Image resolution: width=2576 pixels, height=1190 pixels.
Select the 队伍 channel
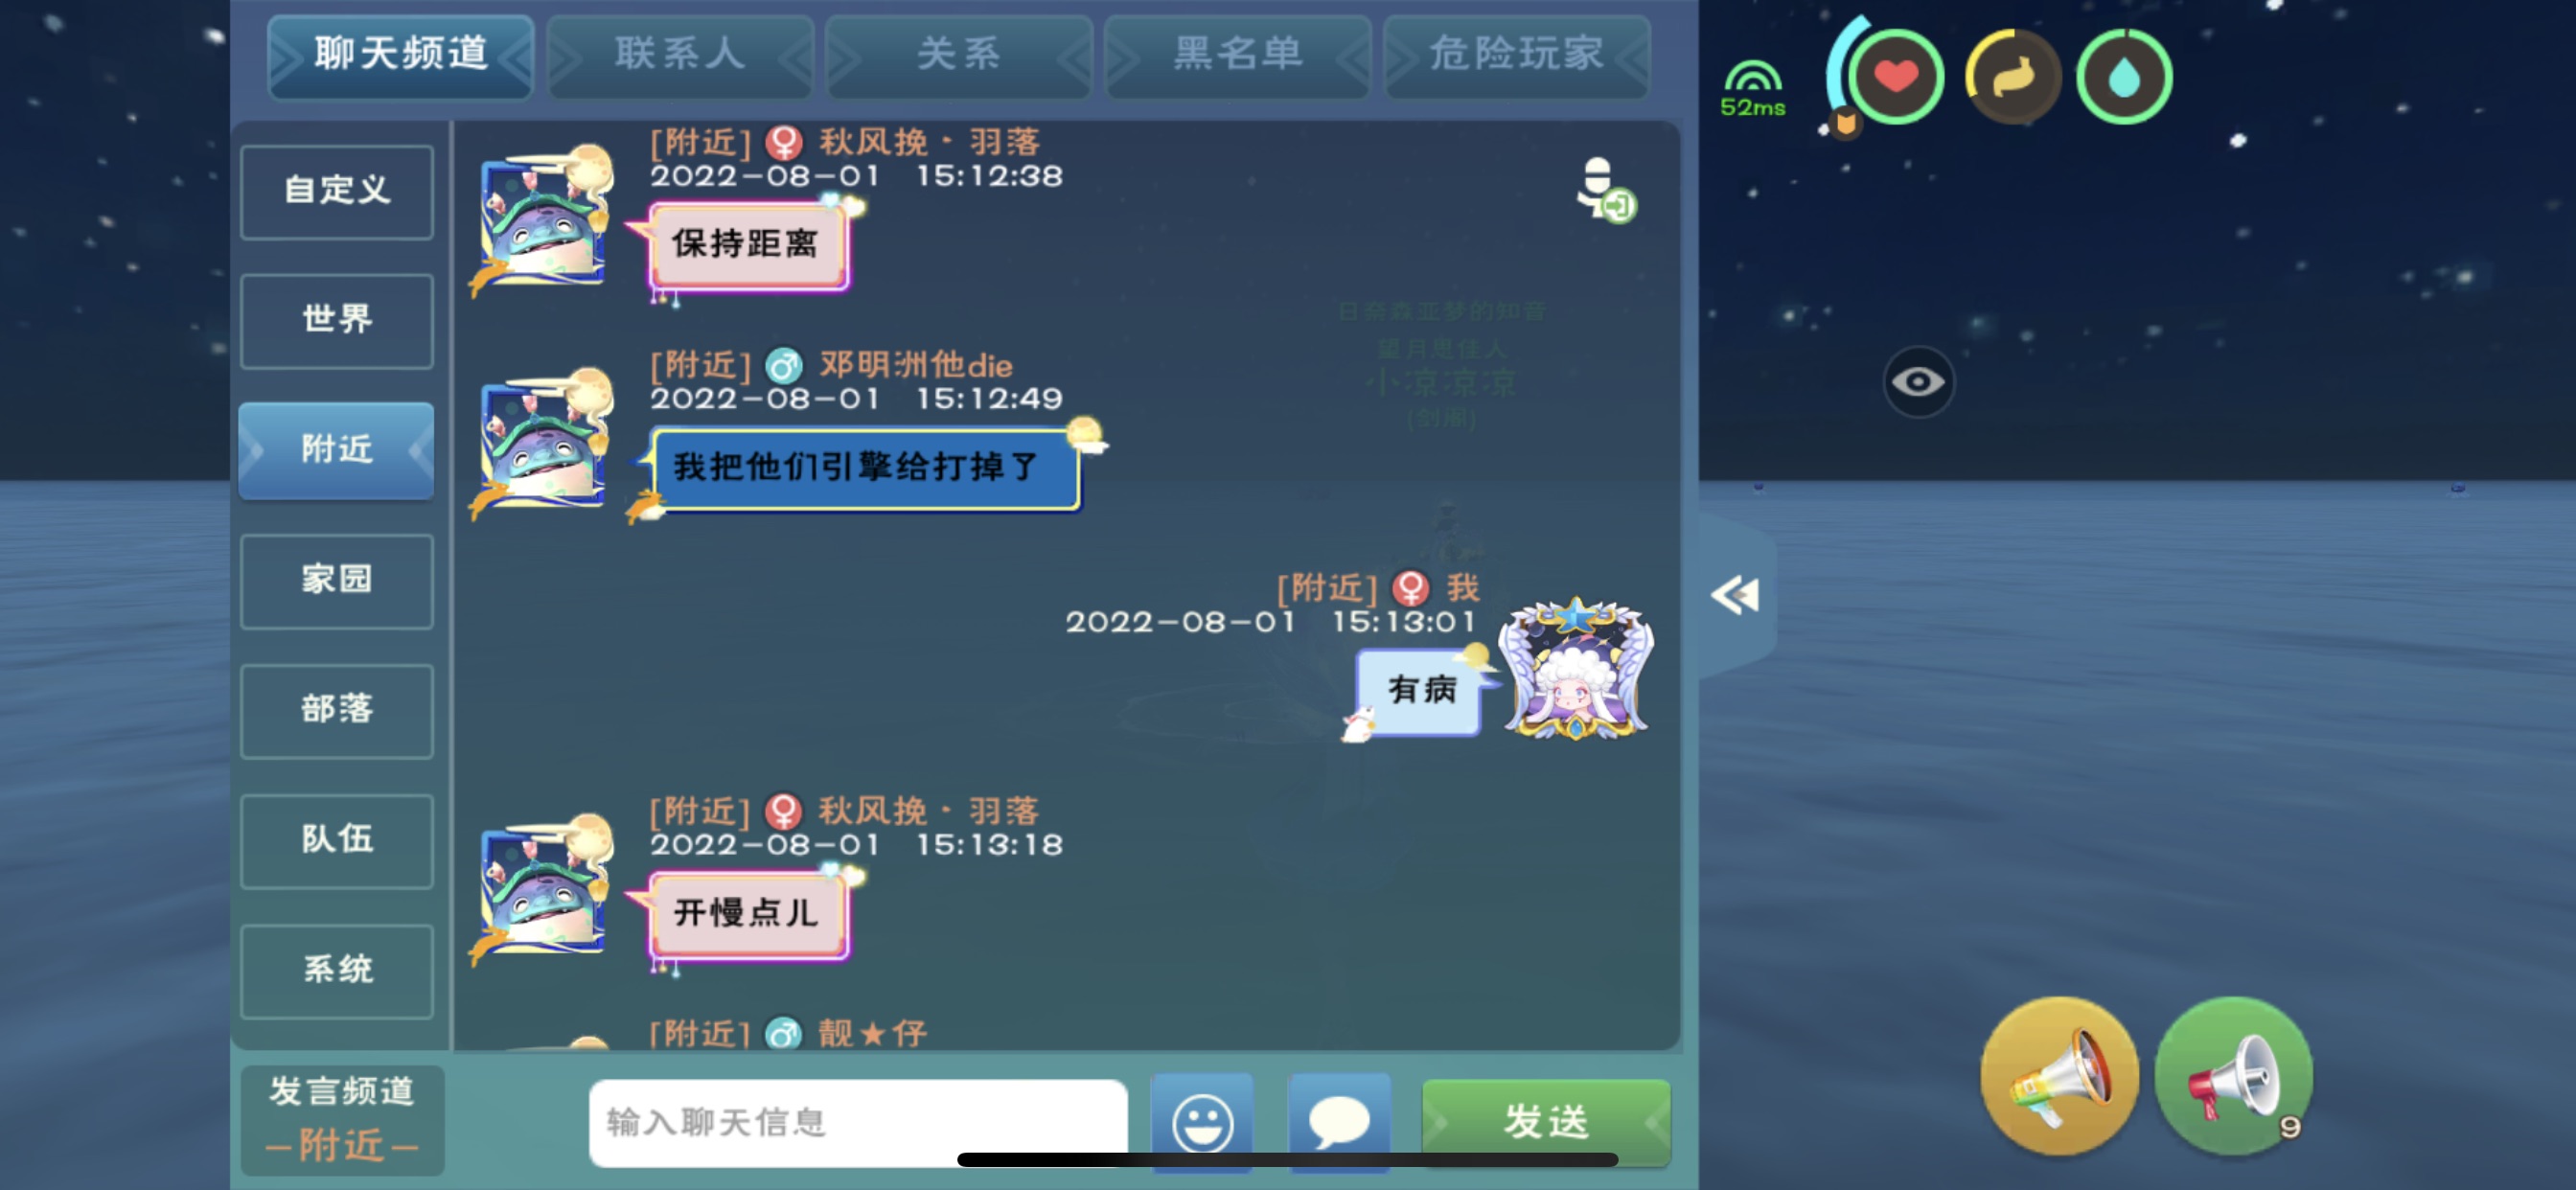337,840
